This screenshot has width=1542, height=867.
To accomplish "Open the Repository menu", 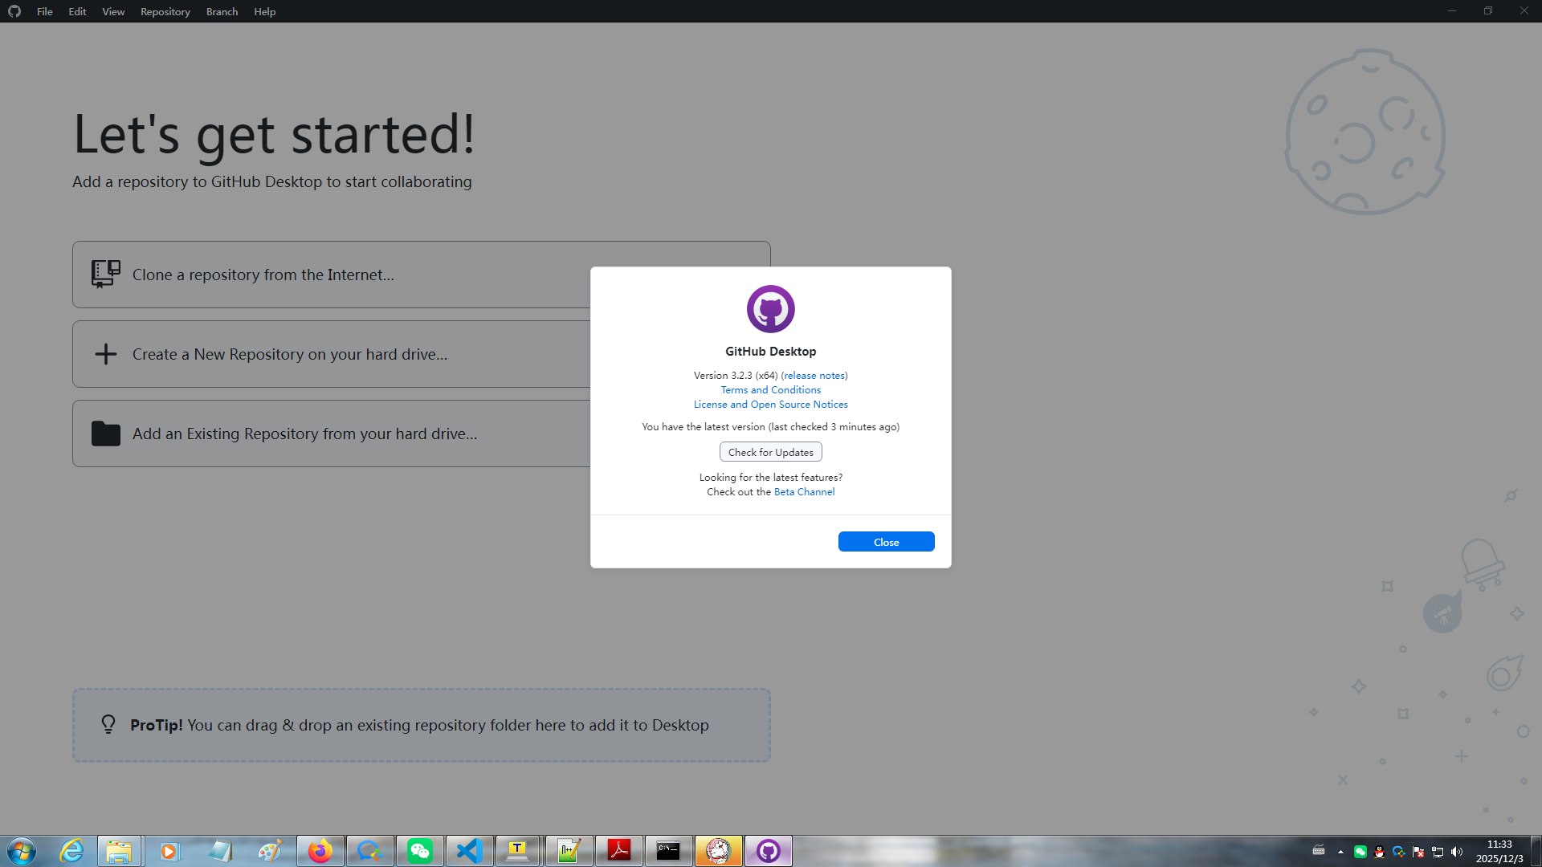I will coord(165,11).
